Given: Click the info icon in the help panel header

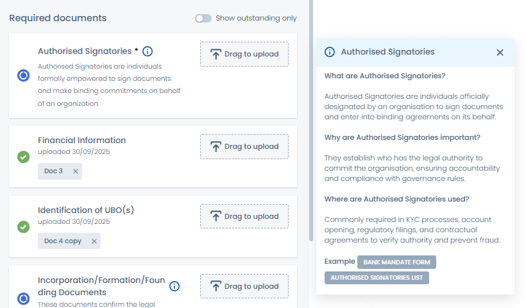Looking at the screenshot, I should pos(330,52).
